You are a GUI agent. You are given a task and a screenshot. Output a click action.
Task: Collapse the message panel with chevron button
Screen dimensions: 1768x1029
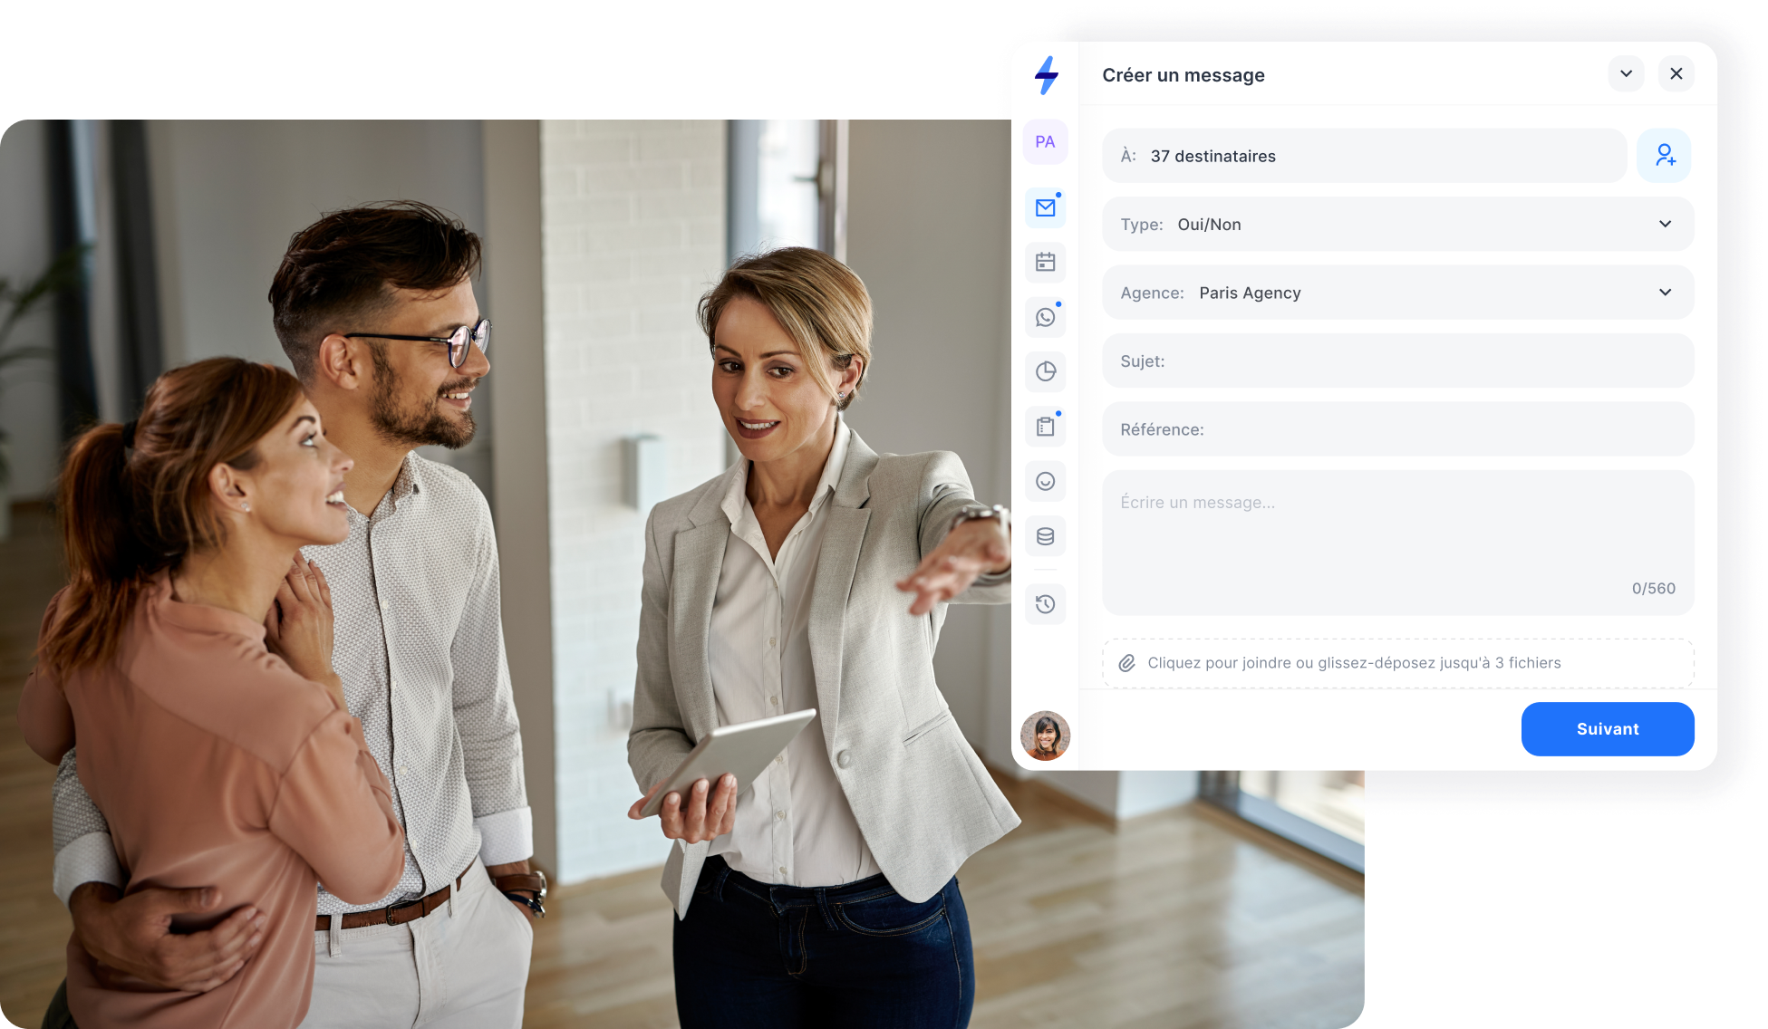(x=1626, y=74)
